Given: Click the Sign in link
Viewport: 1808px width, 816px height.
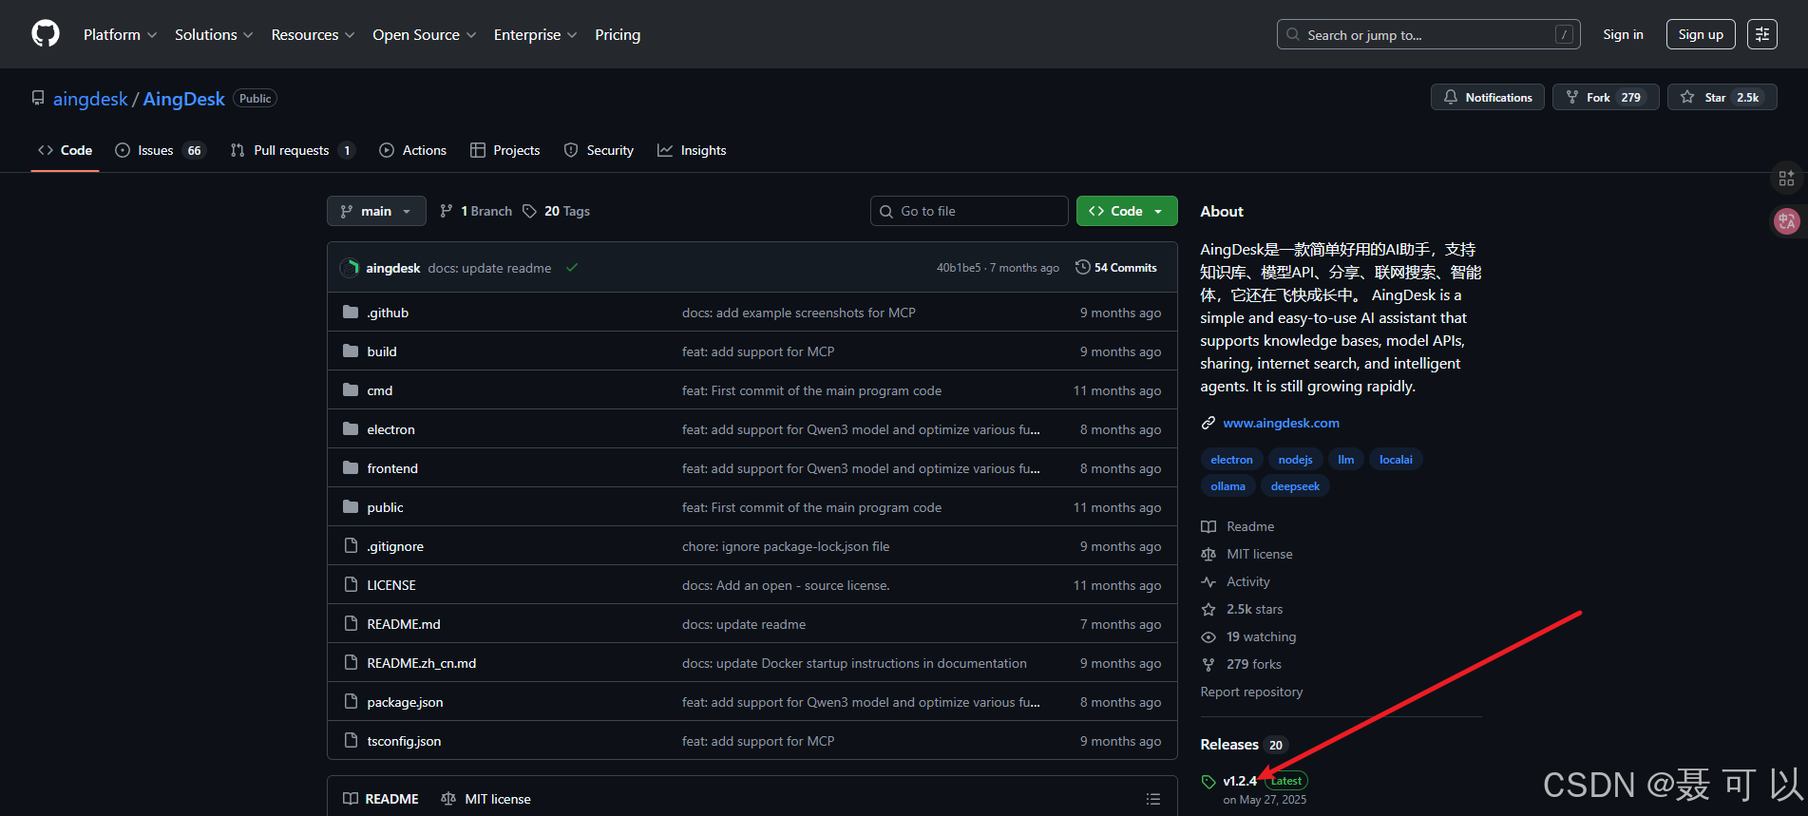Looking at the screenshot, I should 1623,34.
